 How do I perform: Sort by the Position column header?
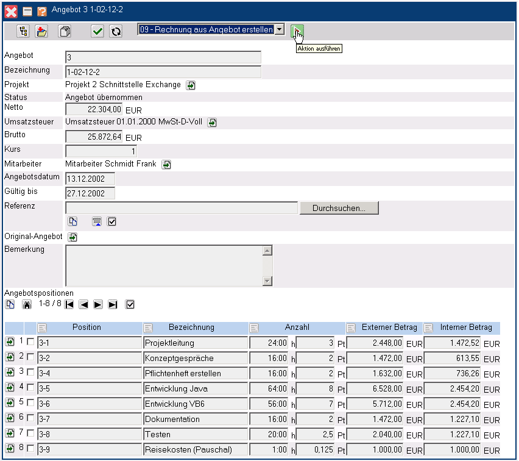[x=86, y=327]
